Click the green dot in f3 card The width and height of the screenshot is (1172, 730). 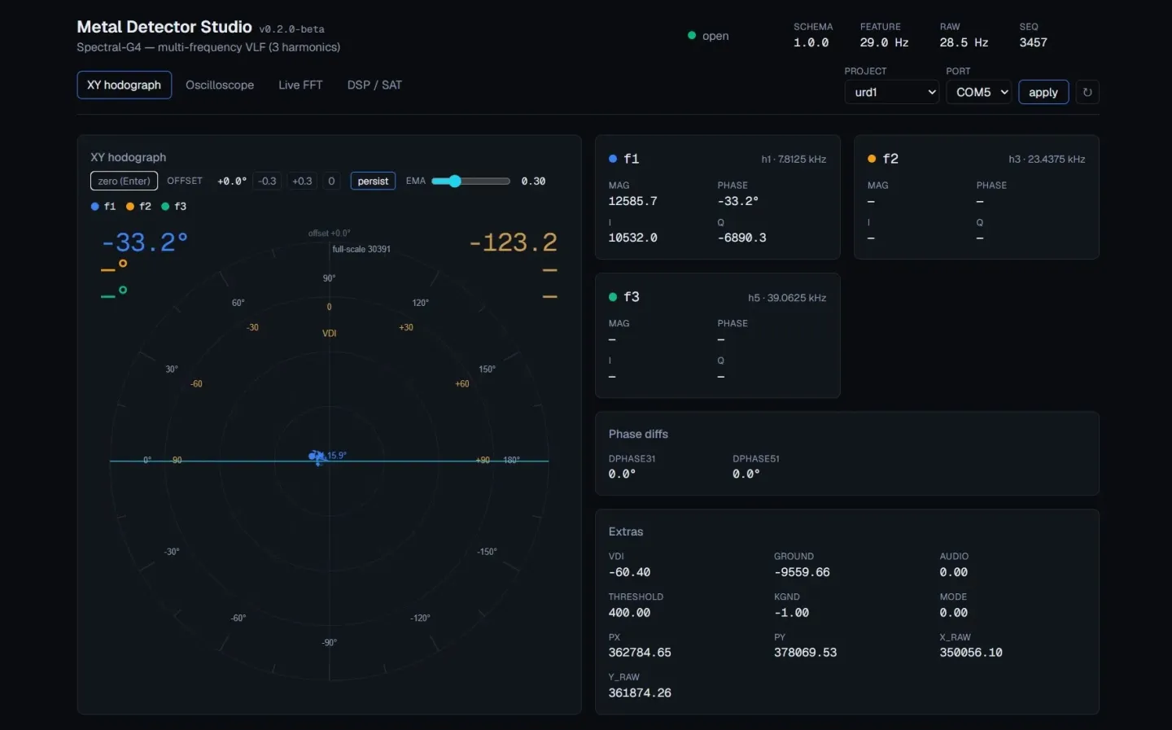pos(613,297)
